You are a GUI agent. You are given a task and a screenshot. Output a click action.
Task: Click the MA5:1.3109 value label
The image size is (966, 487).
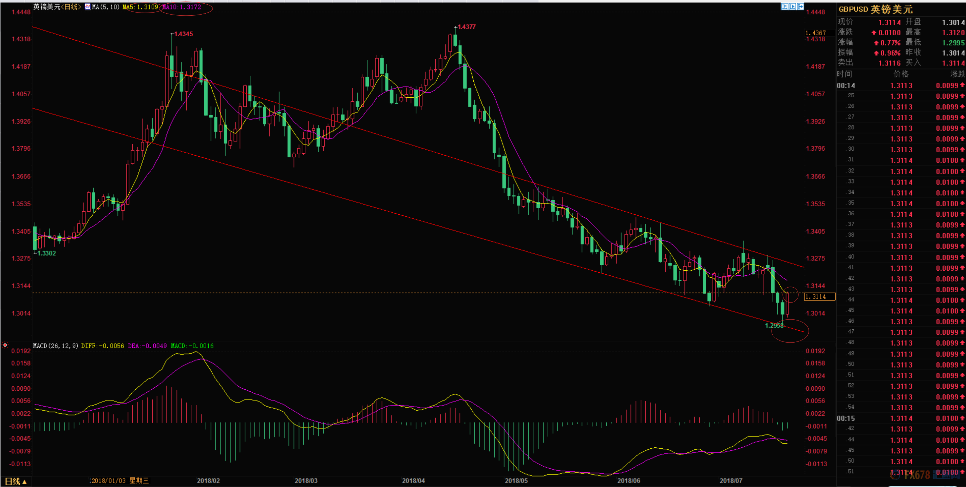click(140, 7)
